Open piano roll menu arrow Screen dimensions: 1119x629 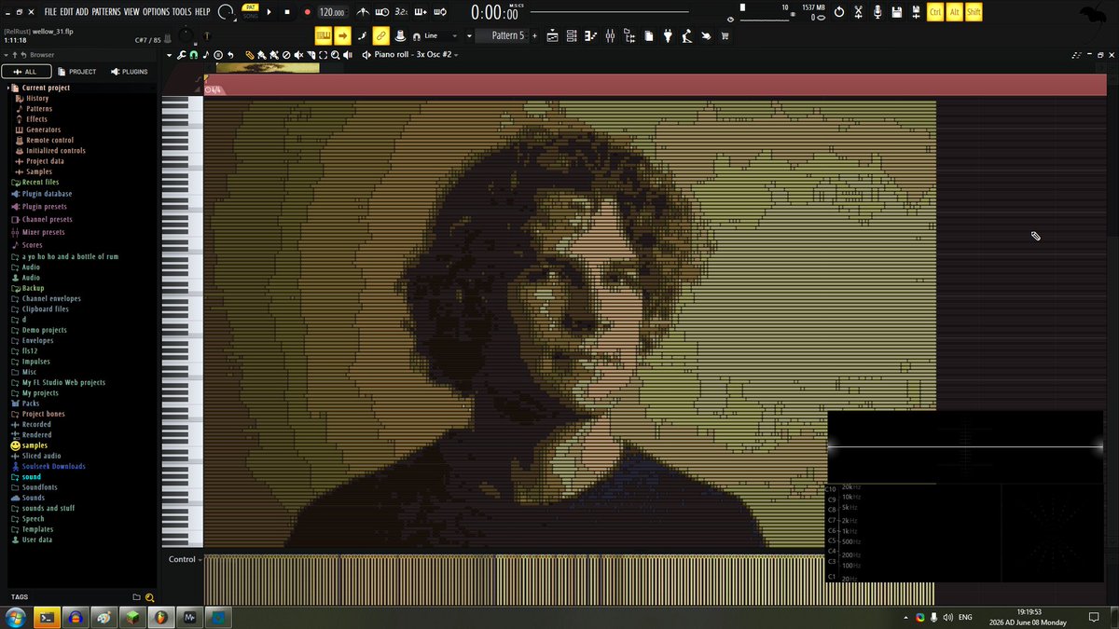coord(171,55)
